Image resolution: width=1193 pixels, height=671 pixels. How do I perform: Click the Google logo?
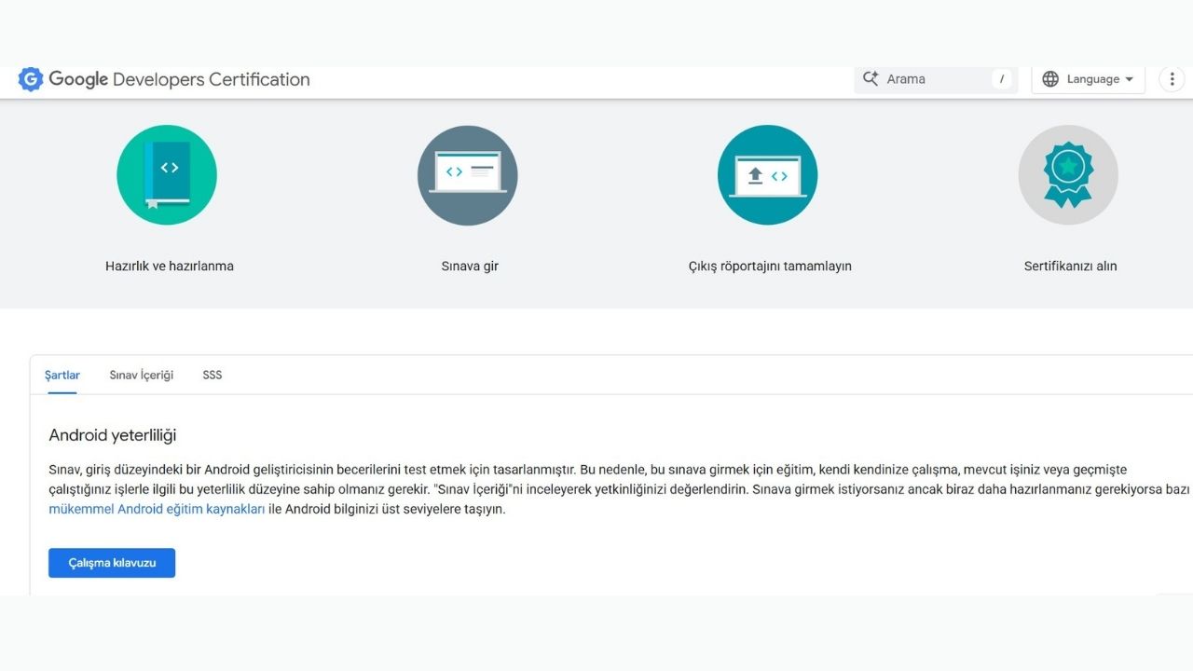pos(30,79)
